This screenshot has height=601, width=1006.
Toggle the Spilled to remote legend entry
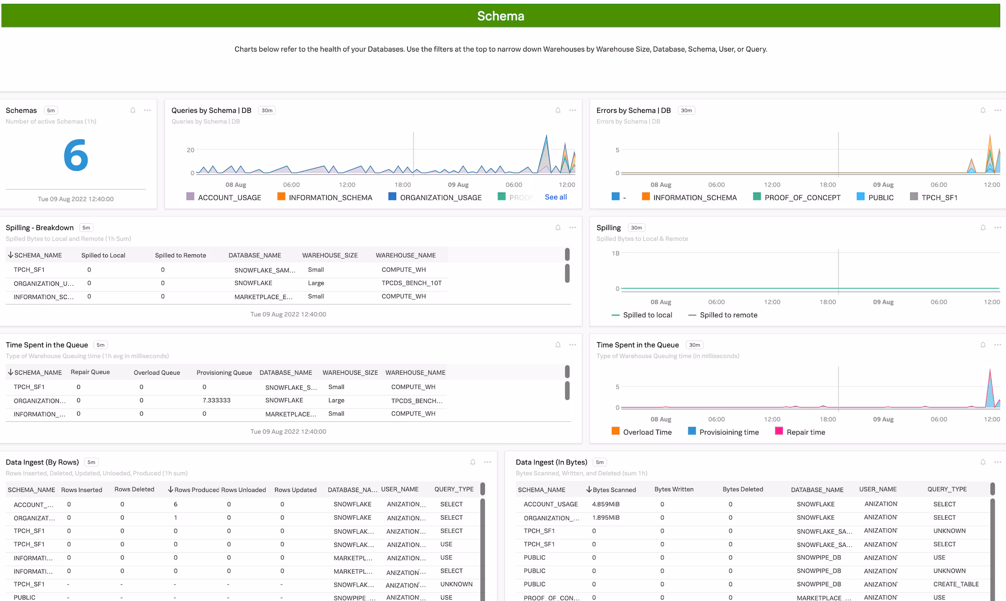pos(728,315)
